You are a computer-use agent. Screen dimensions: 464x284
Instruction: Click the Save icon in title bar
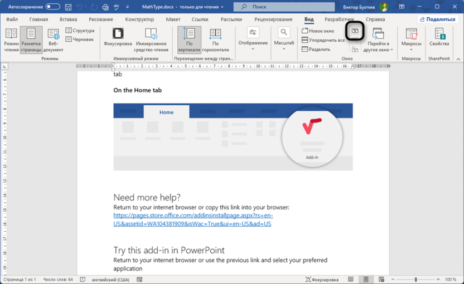coord(68,7)
